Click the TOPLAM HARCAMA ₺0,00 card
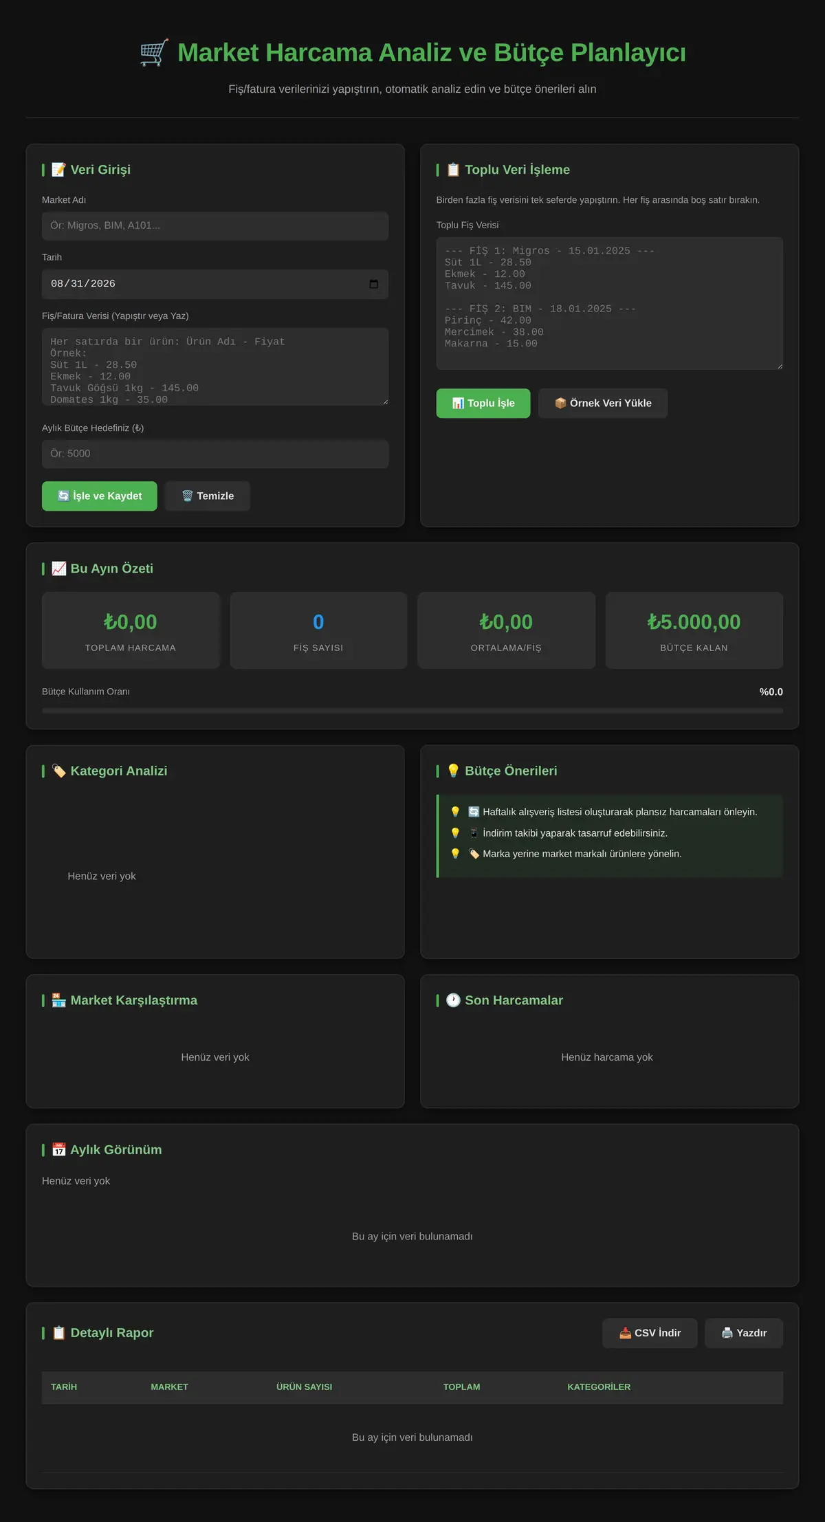825x1522 pixels. [x=131, y=630]
